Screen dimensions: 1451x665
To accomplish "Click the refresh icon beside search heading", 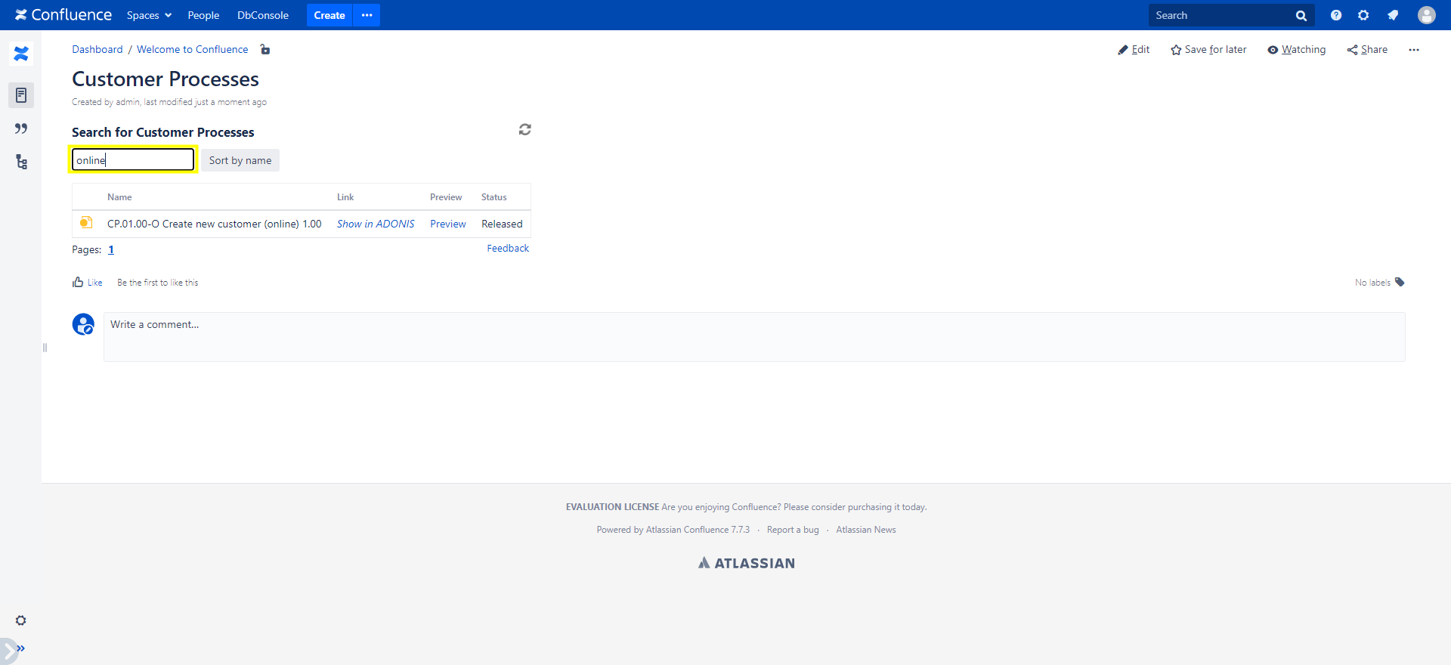I will (524, 130).
